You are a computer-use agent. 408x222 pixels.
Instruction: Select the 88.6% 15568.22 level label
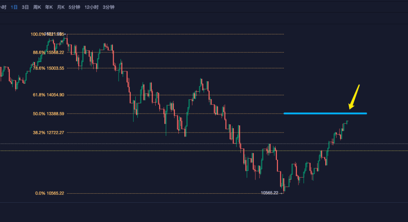click(x=49, y=52)
